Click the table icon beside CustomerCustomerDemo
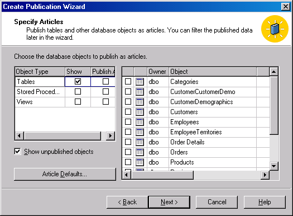Image resolution: width=293 pixels, height=216 pixels. tap(140, 92)
